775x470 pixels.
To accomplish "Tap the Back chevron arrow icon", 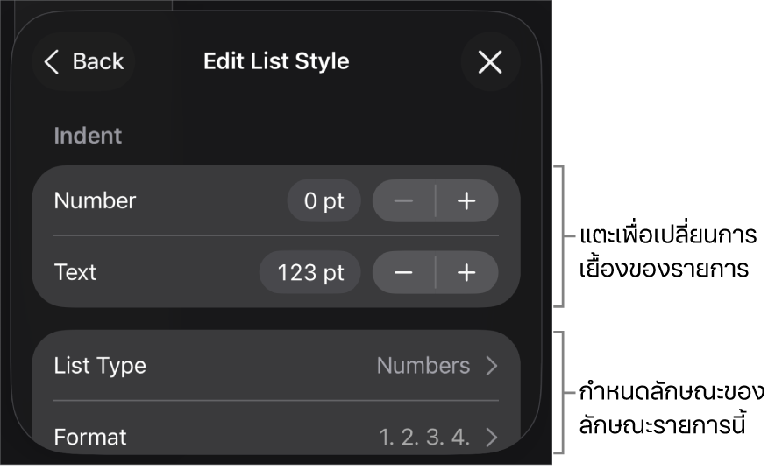I will coord(52,61).
